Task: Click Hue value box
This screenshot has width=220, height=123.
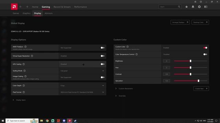Action: (x=166, y=68)
